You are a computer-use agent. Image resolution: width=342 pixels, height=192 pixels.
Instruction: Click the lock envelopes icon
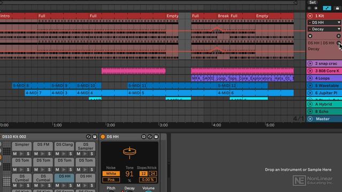pos(337,9)
